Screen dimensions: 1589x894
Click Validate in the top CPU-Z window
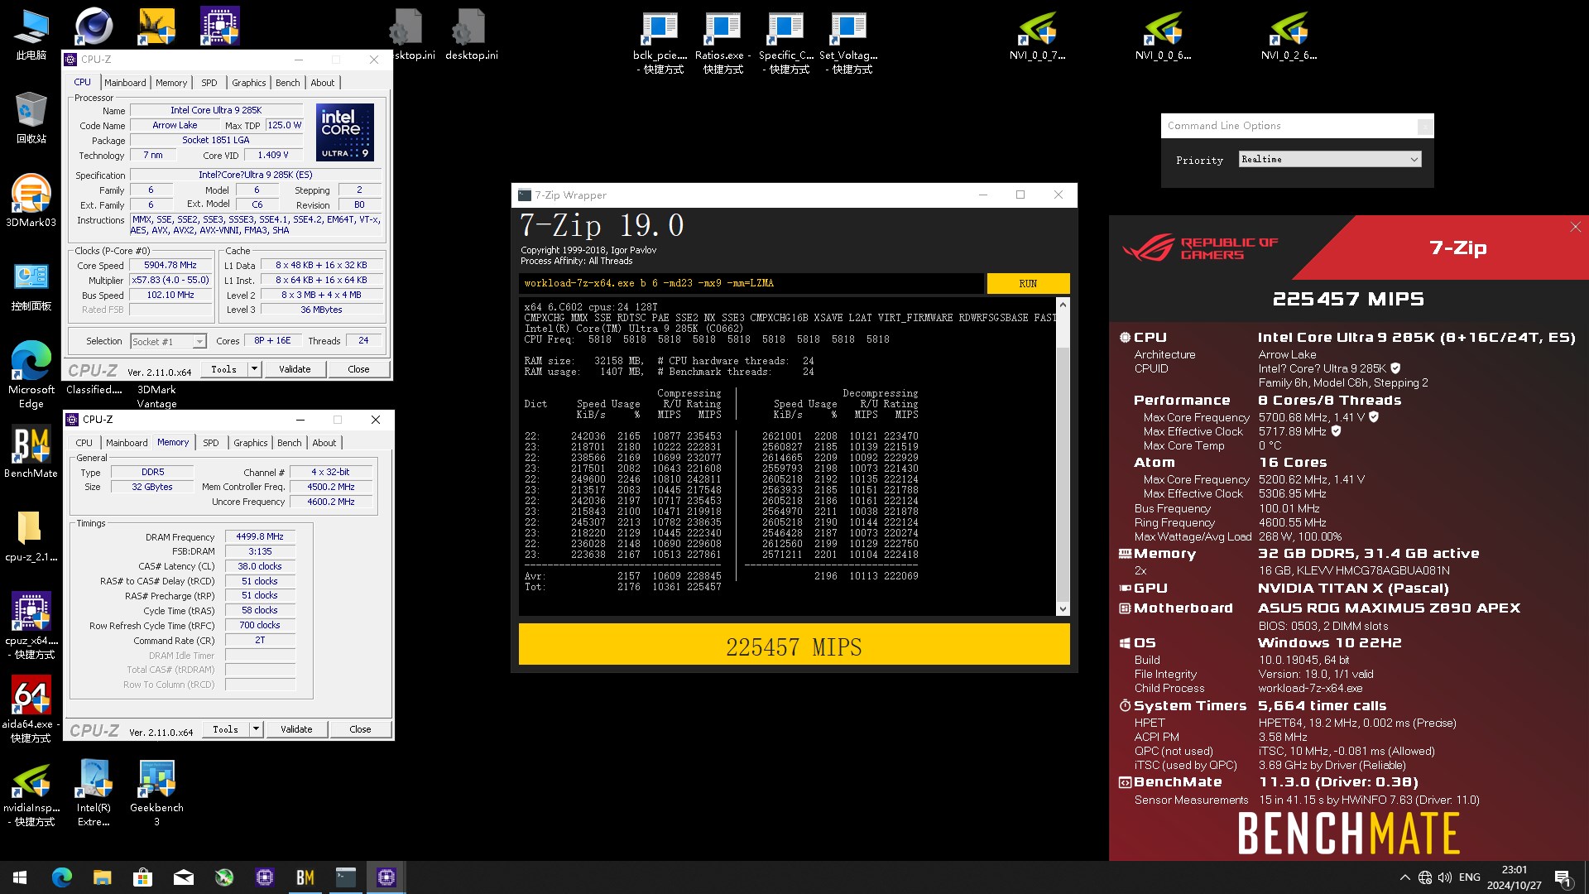tap(295, 369)
